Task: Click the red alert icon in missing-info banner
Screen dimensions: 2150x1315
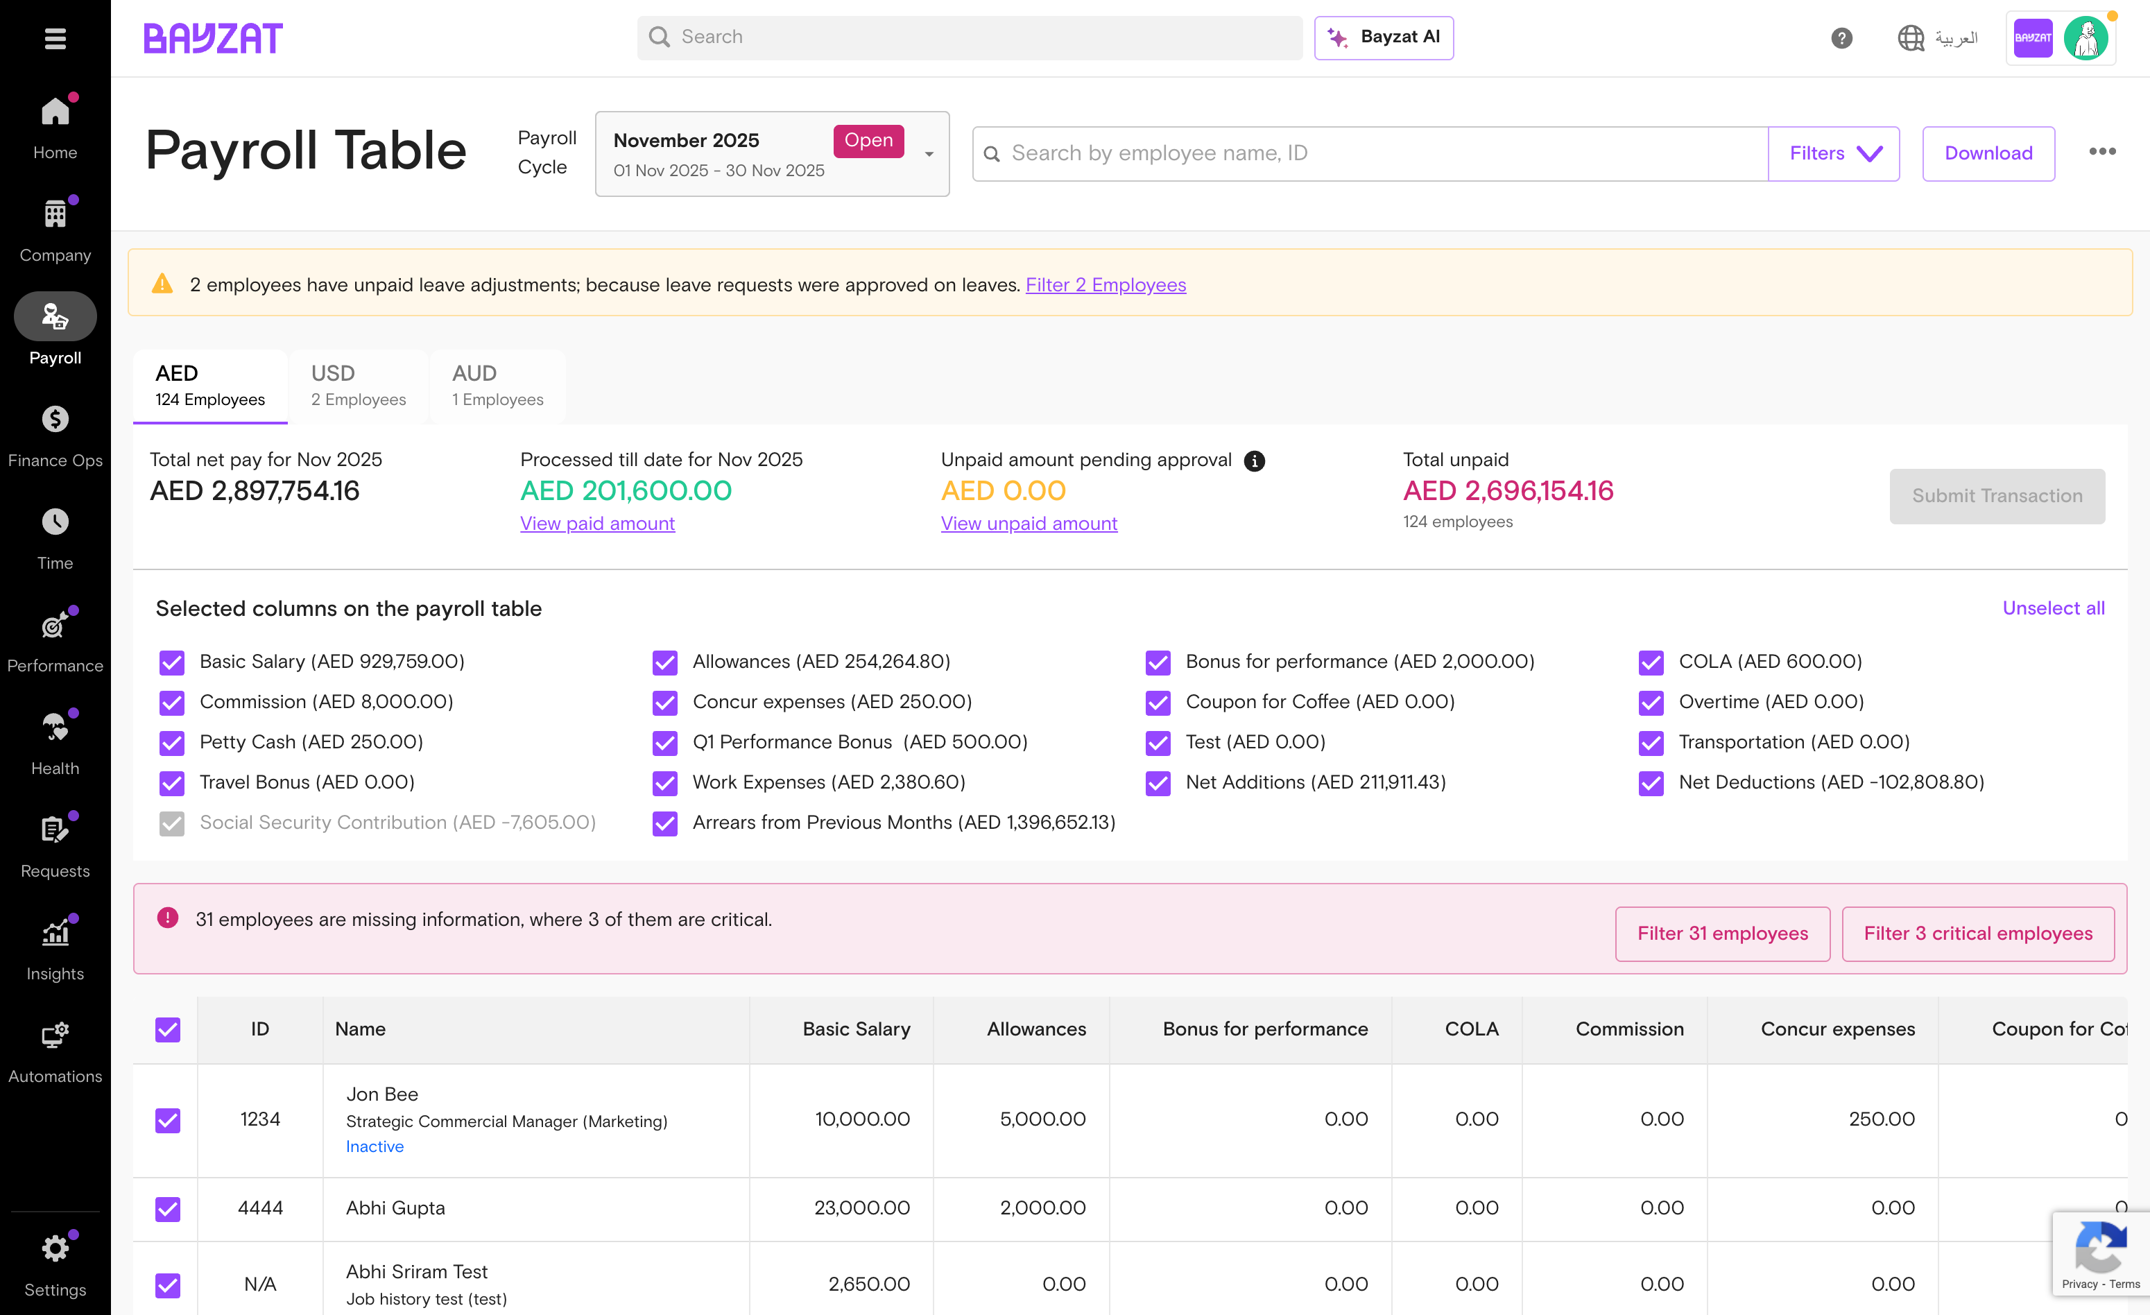Action: [168, 918]
